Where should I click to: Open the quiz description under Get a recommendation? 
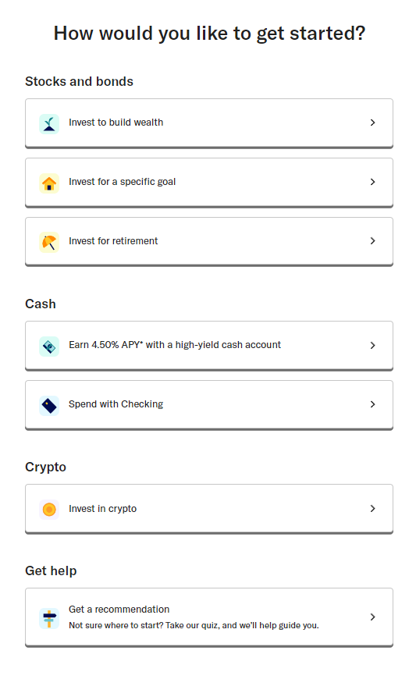pos(194,625)
